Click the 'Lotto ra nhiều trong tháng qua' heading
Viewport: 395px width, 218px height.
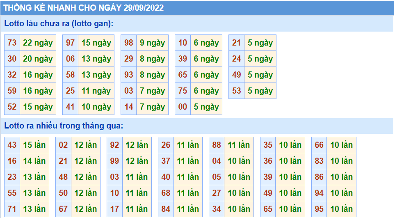(x=64, y=126)
